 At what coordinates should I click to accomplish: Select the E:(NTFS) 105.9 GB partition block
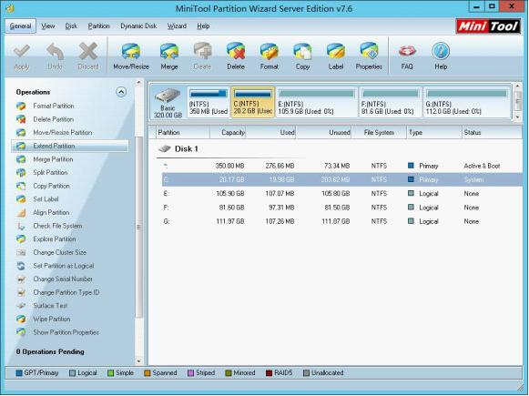(x=317, y=103)
